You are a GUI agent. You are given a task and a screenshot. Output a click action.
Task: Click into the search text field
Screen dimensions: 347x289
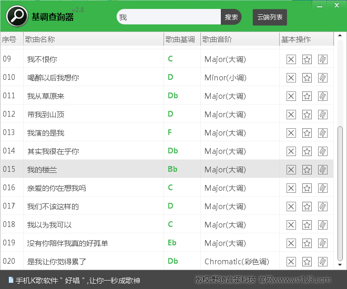168,17
